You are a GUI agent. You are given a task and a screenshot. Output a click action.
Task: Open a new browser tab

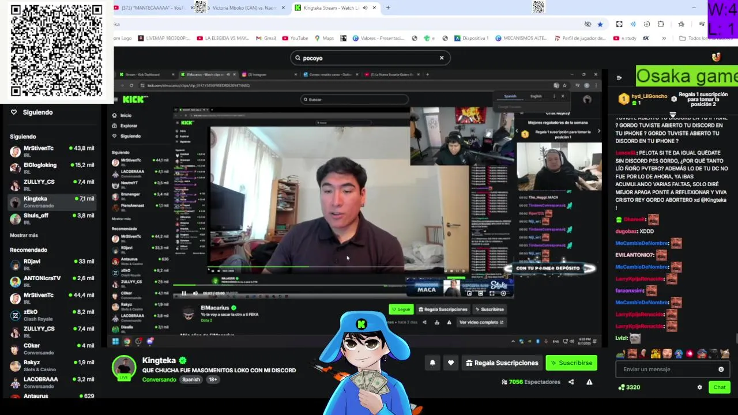tap(388, 8)
